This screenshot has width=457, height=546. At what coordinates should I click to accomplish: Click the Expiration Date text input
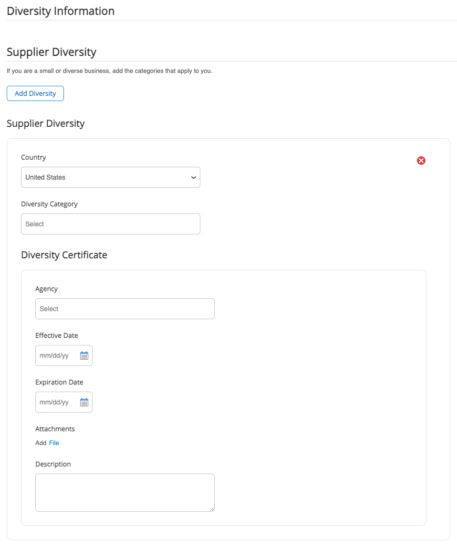56,402
